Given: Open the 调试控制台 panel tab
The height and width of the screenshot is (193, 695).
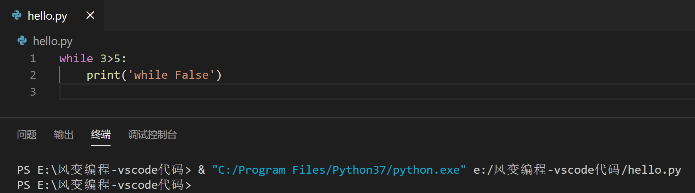Looking at the screenshot, I should tap(153, 135).
